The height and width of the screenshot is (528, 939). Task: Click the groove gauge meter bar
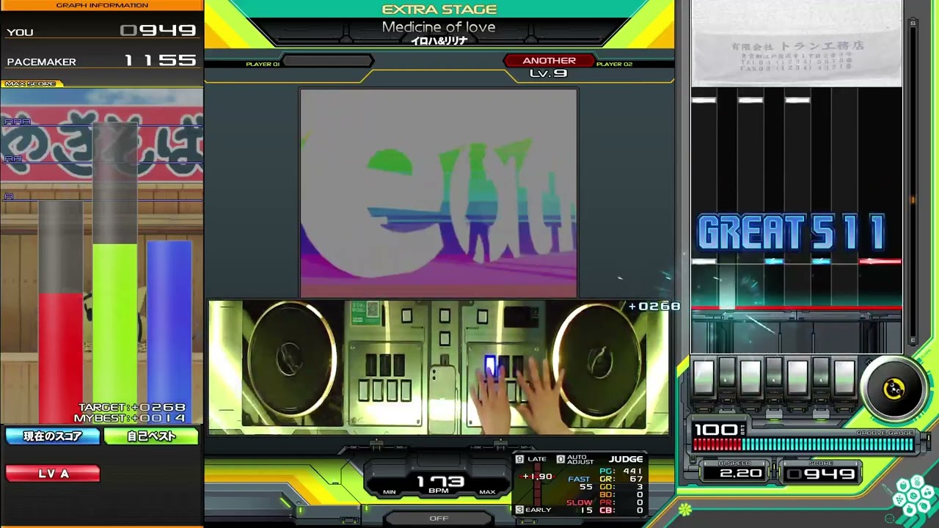(x=803, y=444)
